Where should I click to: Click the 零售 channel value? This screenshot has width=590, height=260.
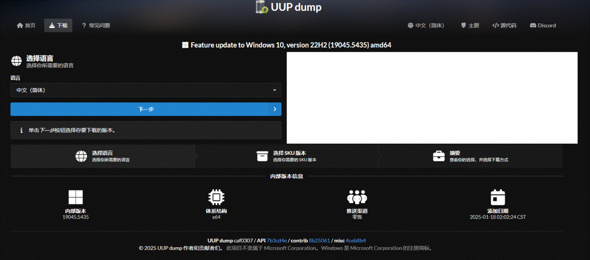[x=357, y=217]
